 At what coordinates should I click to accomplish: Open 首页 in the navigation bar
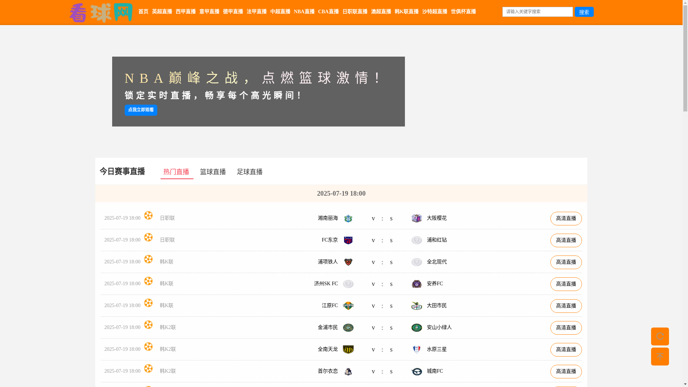[143, 12]
